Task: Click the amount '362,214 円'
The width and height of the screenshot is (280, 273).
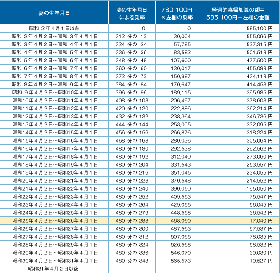Action: 260,109
